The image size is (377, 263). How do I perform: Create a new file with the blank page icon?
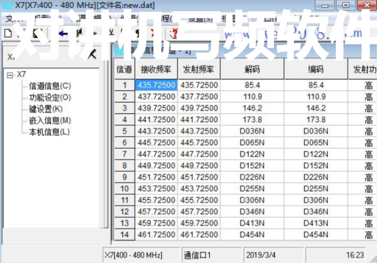coord(8,33)
